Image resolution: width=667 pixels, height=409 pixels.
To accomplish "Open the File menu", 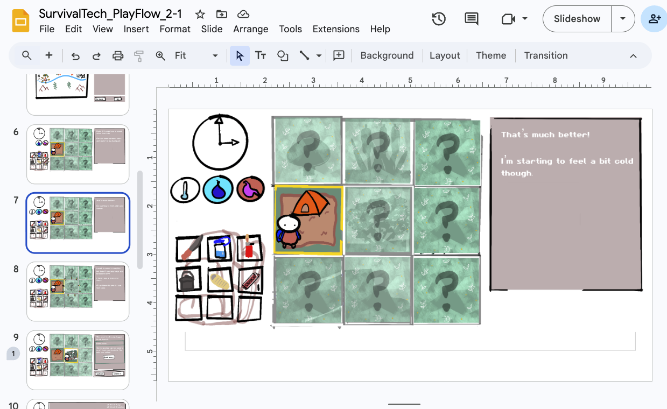I will (47, 29).
